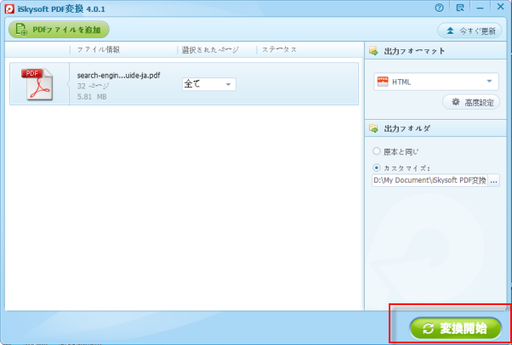Open the help question mark icon
The image size is (512, 345).
439,8
